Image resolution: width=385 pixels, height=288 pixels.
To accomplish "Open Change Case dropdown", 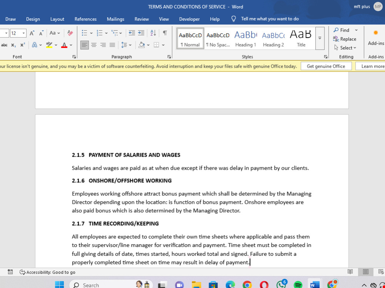I will [55, 33].
